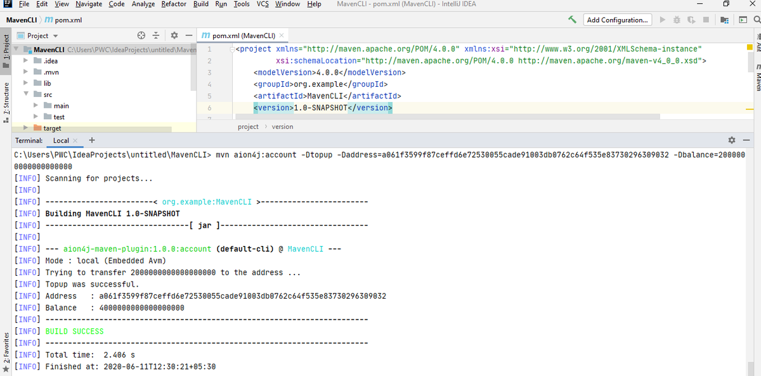Expand the target folder
Screen dimensions: 761x376
click(25, 128)
